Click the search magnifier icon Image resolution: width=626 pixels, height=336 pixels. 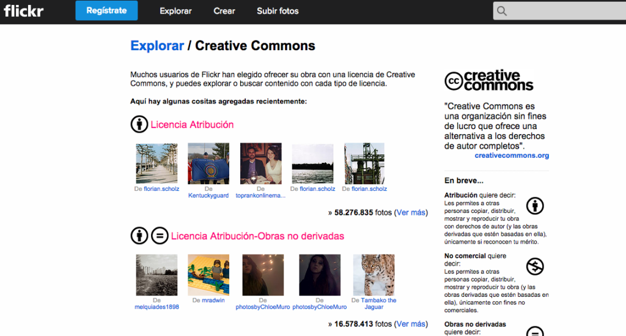pos(502,11)
